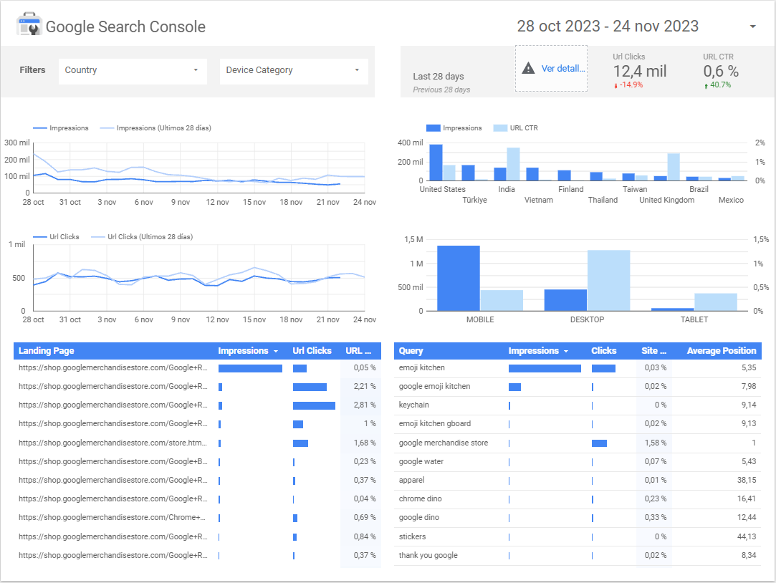
Task: Click the red Url Clicks decrease arrow
Action: [615, 85]
